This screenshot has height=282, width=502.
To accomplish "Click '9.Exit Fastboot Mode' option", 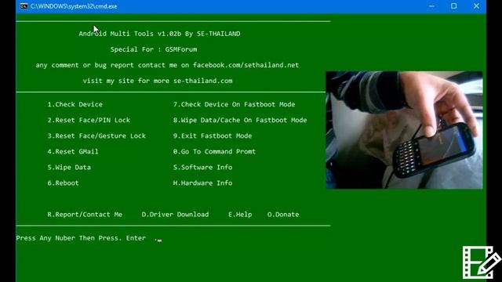I will tap(213, 136).
